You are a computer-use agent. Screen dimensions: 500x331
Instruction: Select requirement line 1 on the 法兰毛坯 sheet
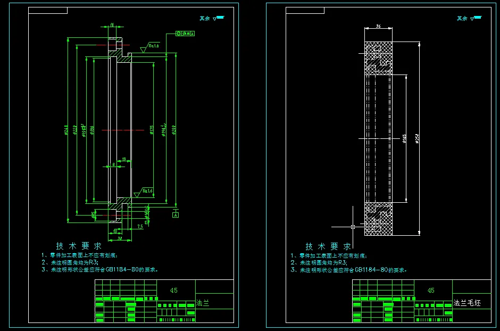point(329,256)
